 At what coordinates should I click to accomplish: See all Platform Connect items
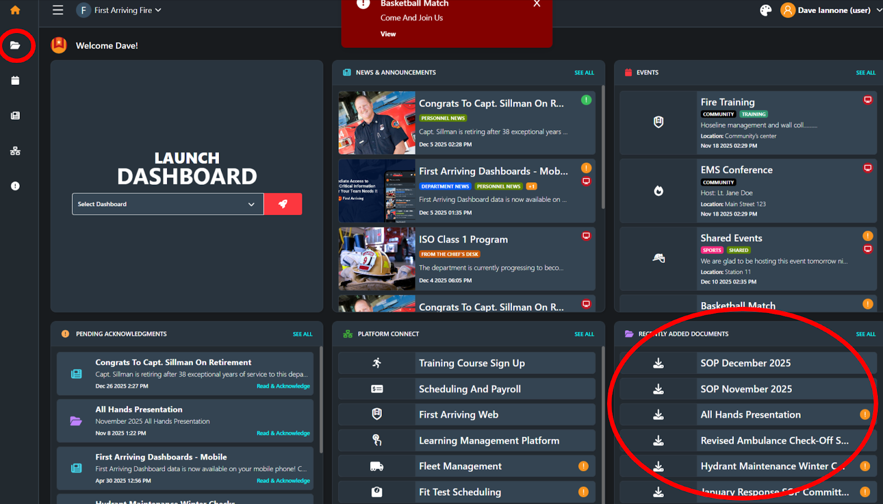point(584,334)
